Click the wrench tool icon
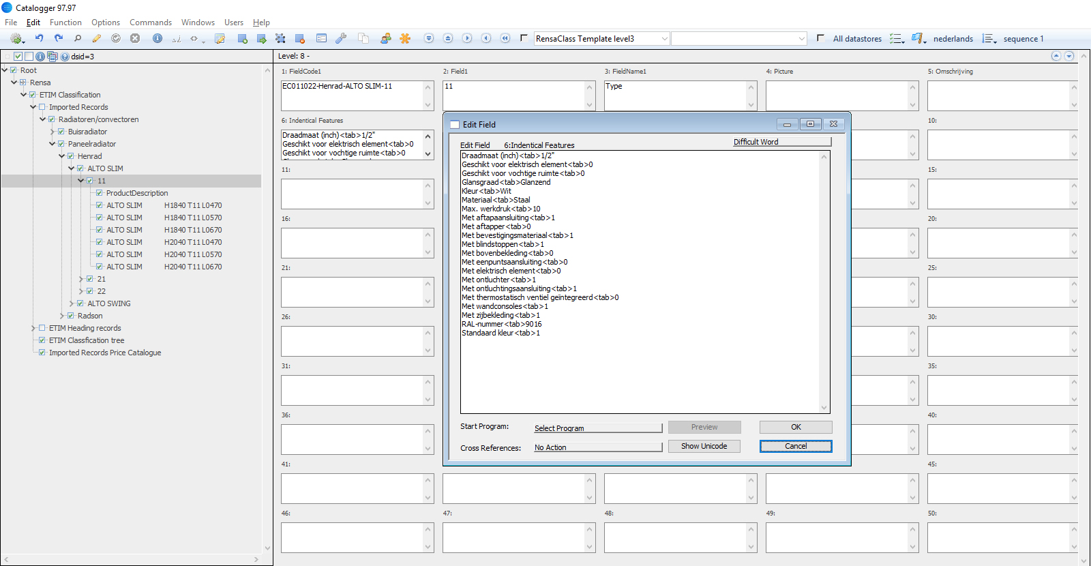The width and height of the screenshot is (1091, 566). coord(341,39)
